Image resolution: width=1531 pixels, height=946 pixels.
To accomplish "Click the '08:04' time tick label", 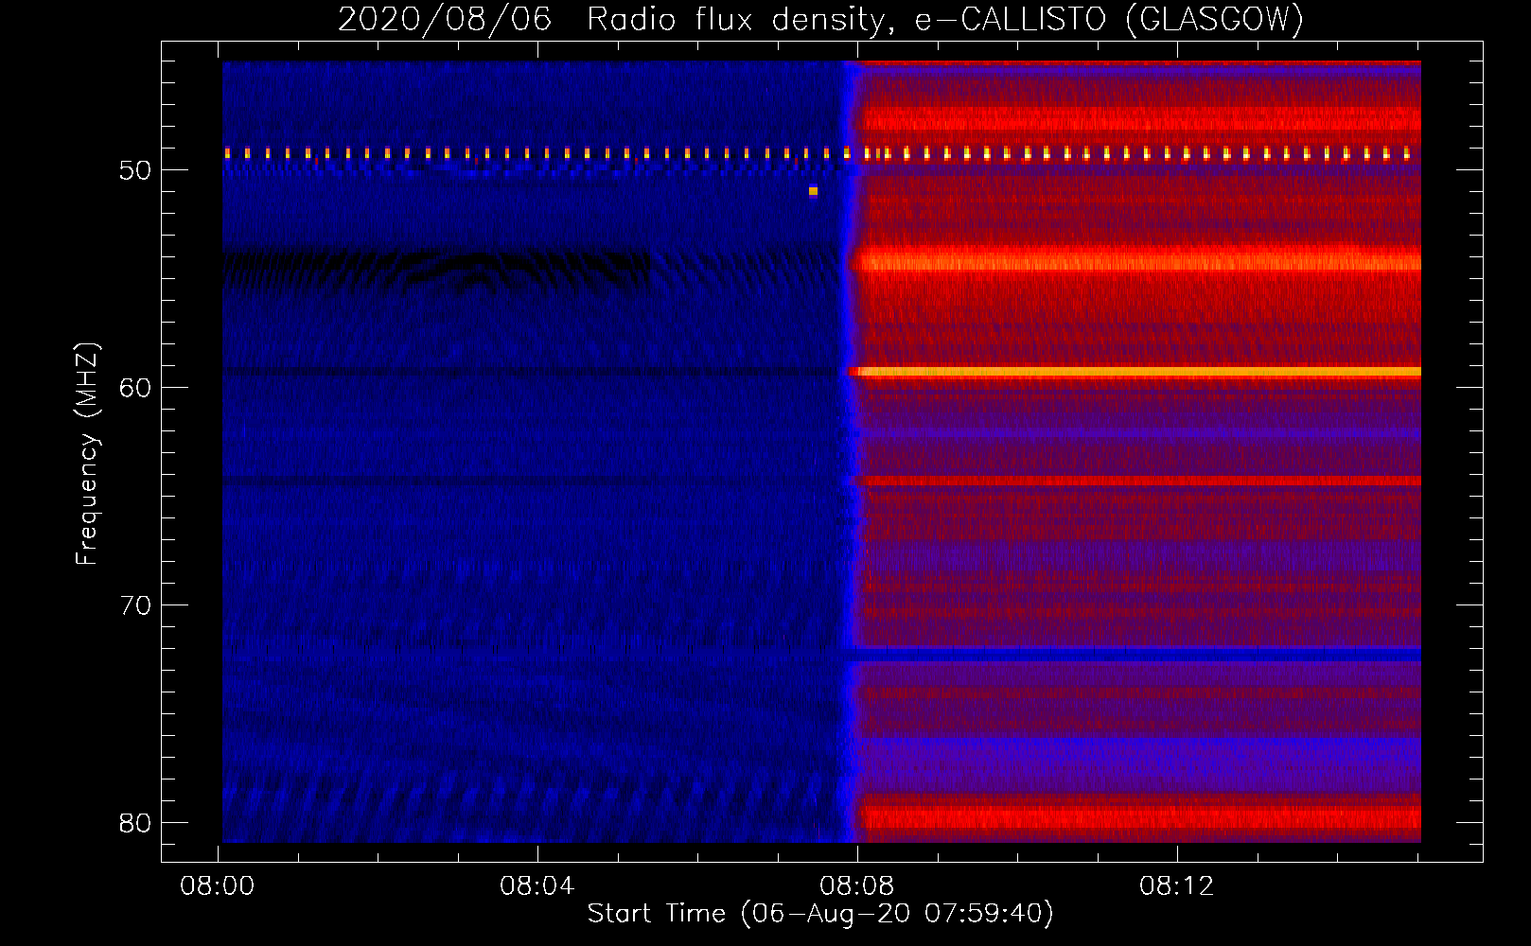I will (537, 886).
